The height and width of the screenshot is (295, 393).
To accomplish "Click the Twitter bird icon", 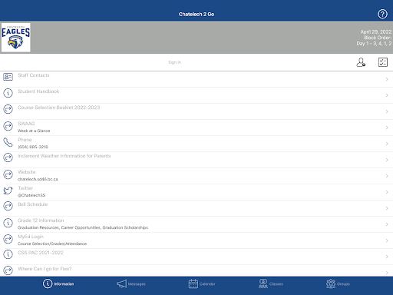I will coord(8,191).
